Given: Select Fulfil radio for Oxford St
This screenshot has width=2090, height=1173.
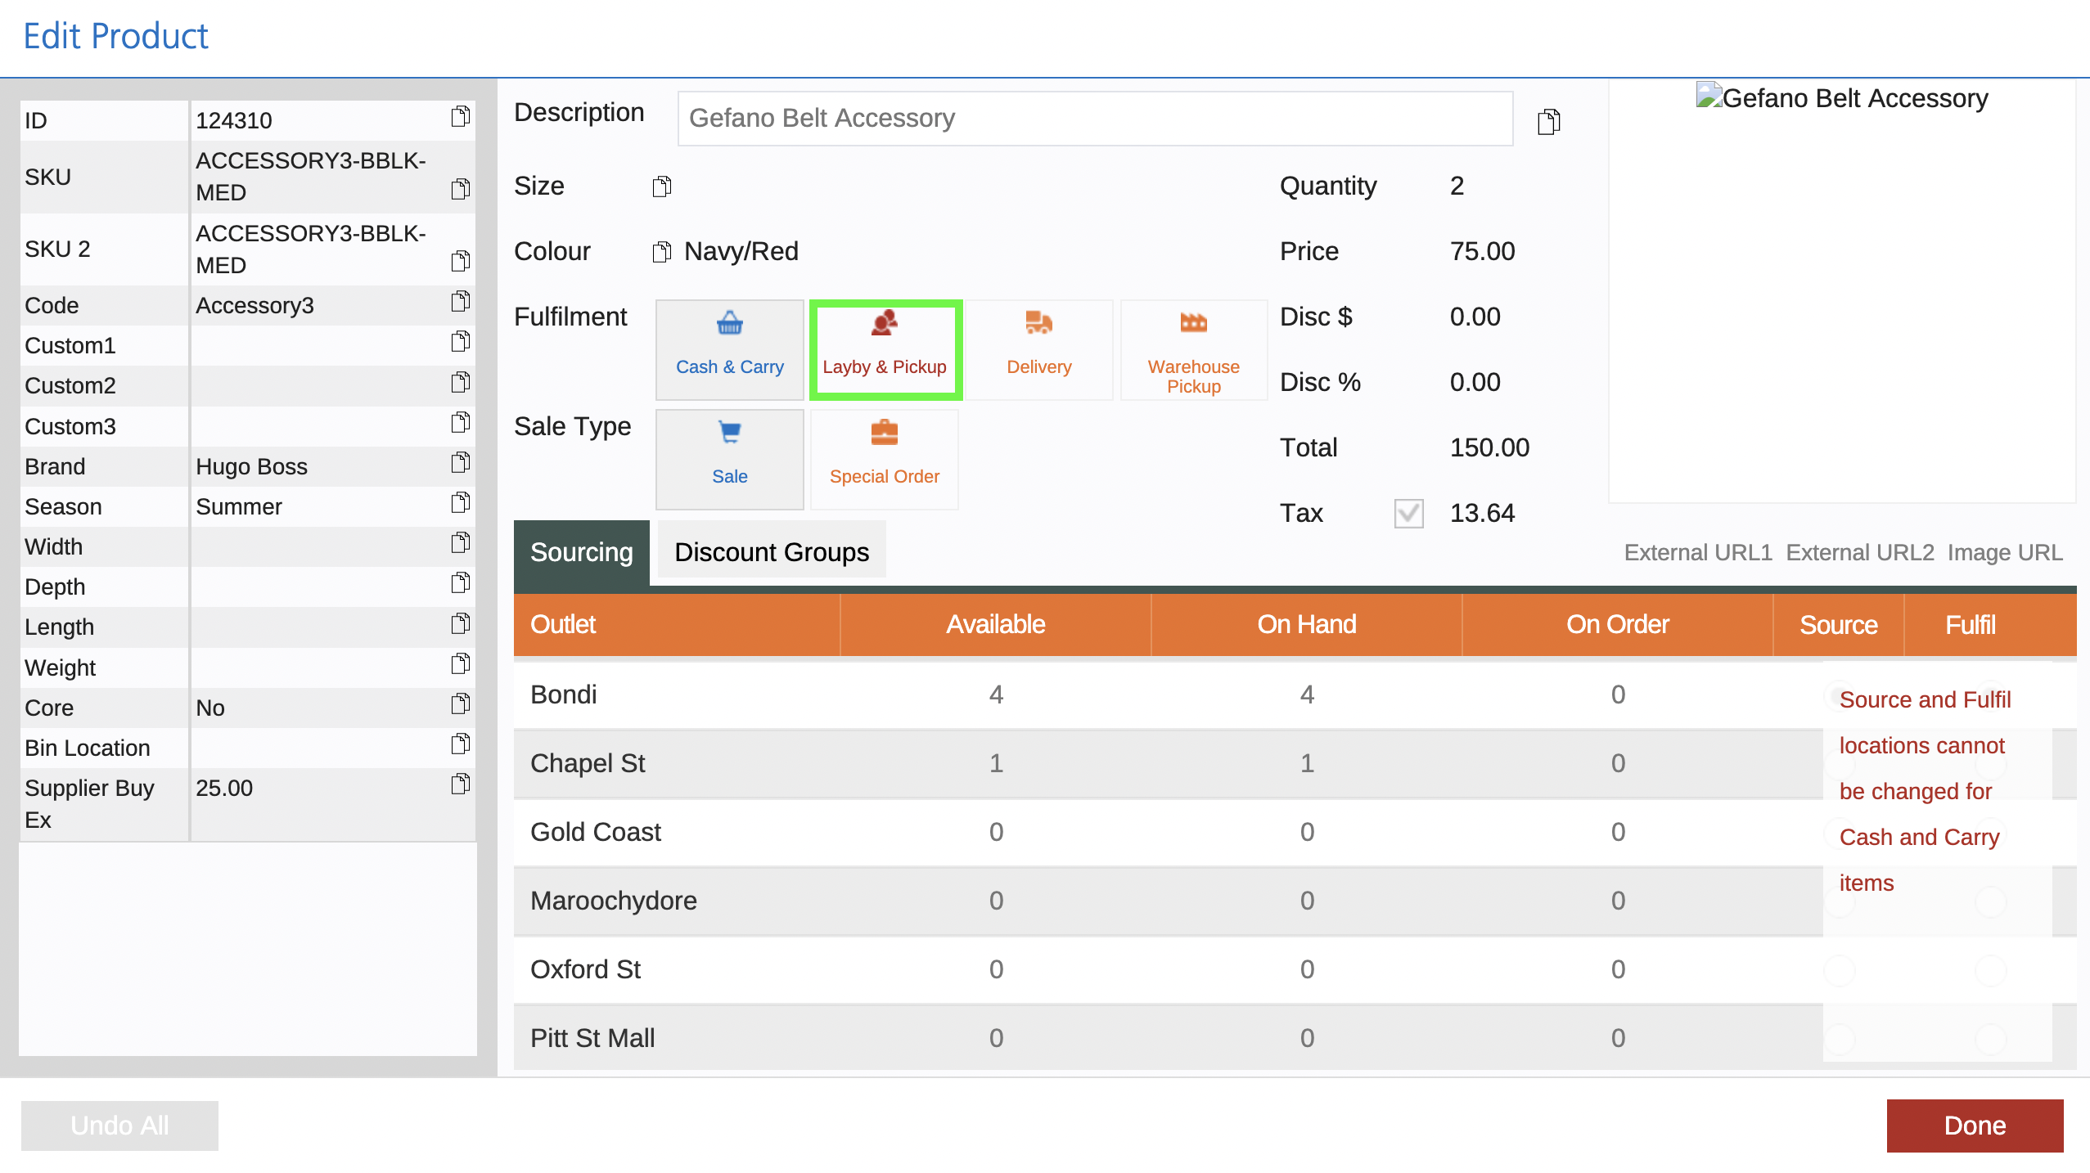Looking at the screenshot, I should click(x=1990, y=970).
